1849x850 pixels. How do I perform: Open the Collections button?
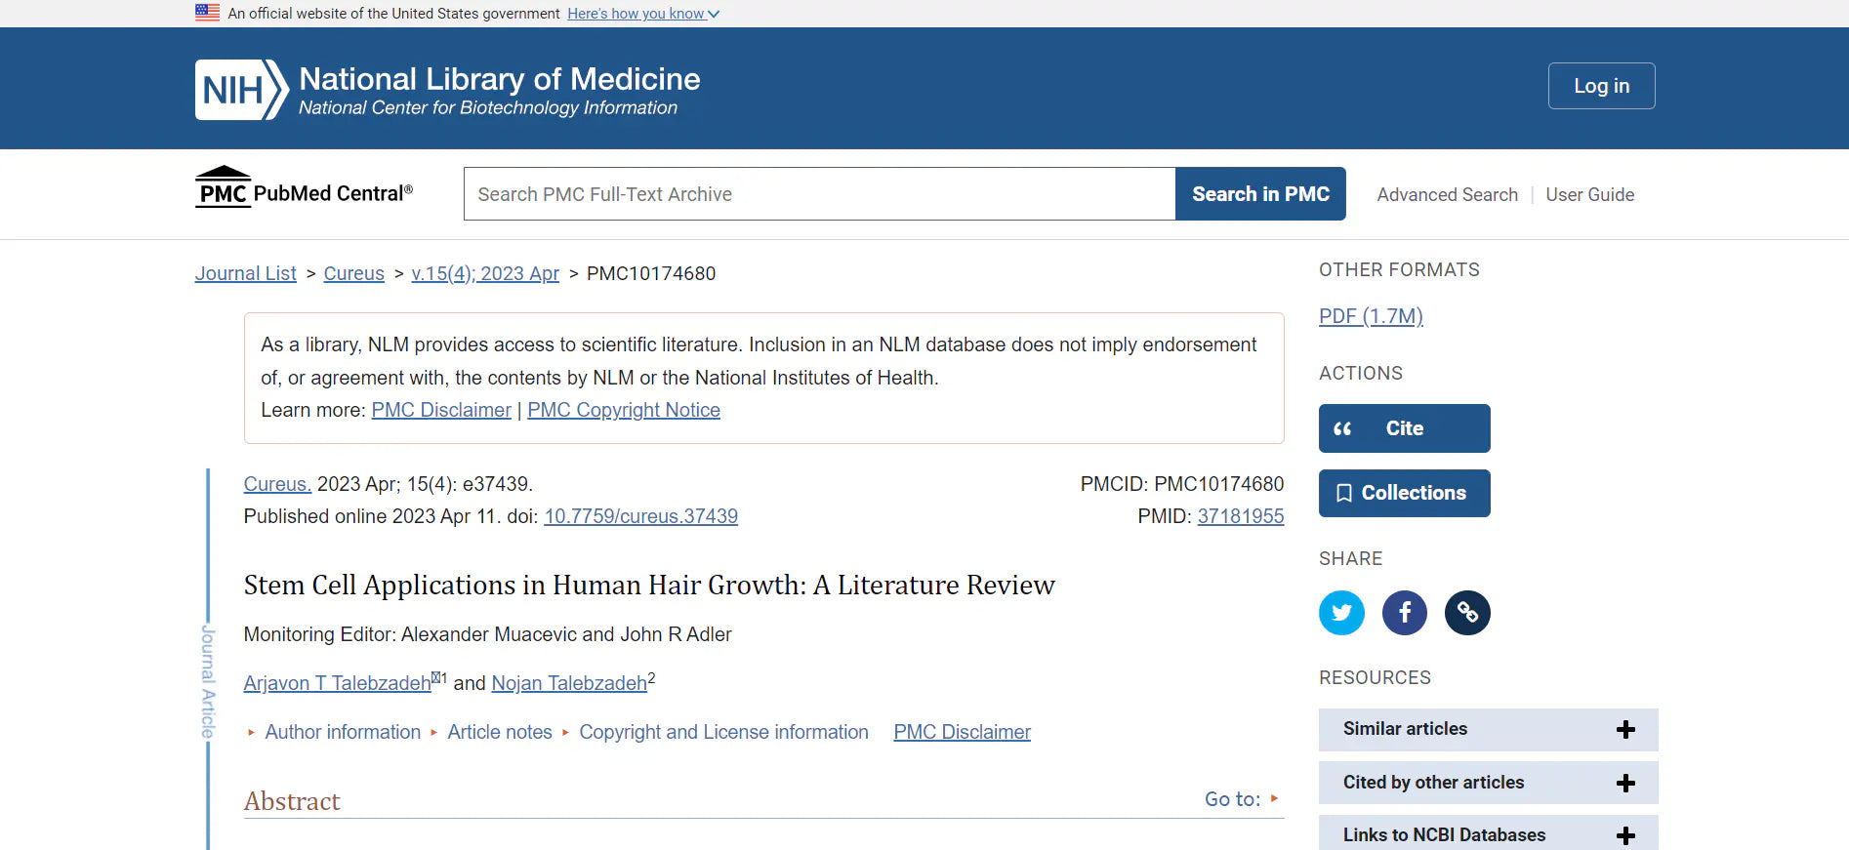(x=1404, y=493)
